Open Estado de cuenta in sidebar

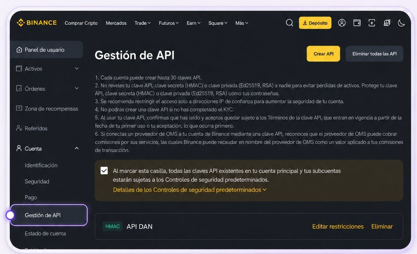[45, 233]
